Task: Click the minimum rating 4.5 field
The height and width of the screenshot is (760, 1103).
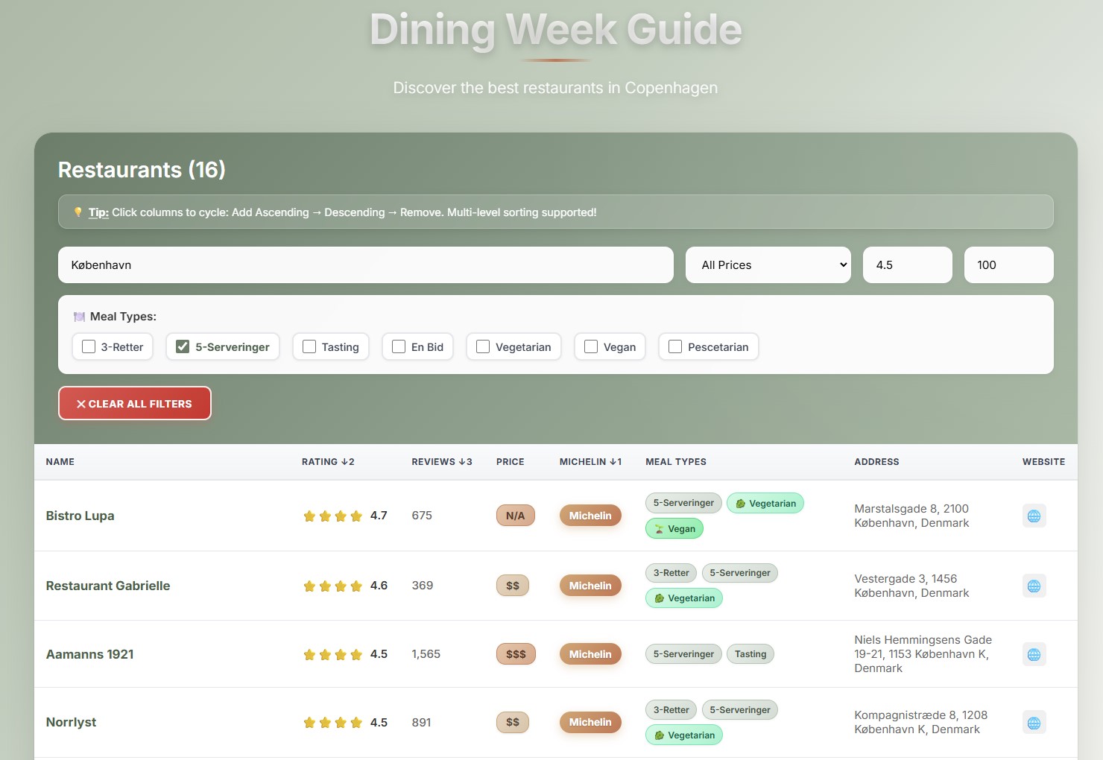Action: coord(907,265)
